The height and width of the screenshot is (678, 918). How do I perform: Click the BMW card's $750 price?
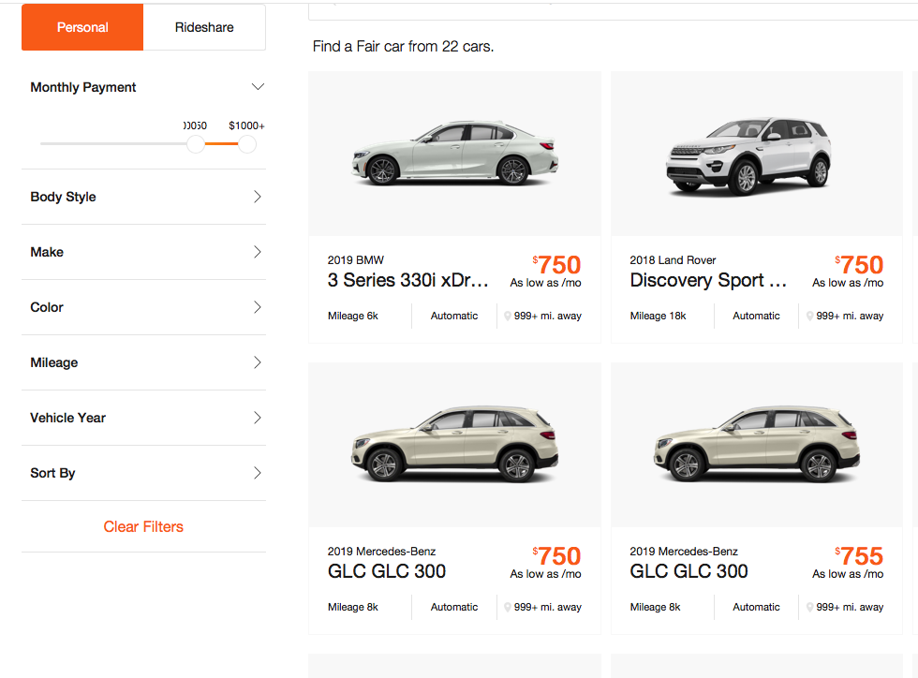[556, 265]
